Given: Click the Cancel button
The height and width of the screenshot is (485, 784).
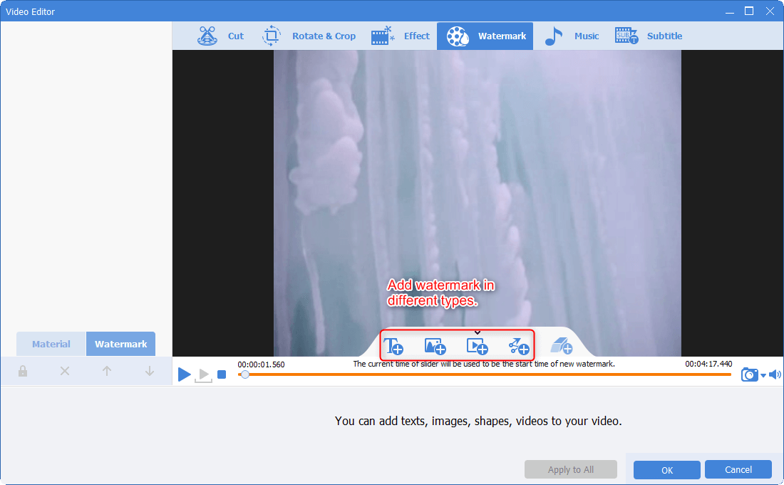Looking at the screenshot, I should pyautogui.click(x=738, y=469).
